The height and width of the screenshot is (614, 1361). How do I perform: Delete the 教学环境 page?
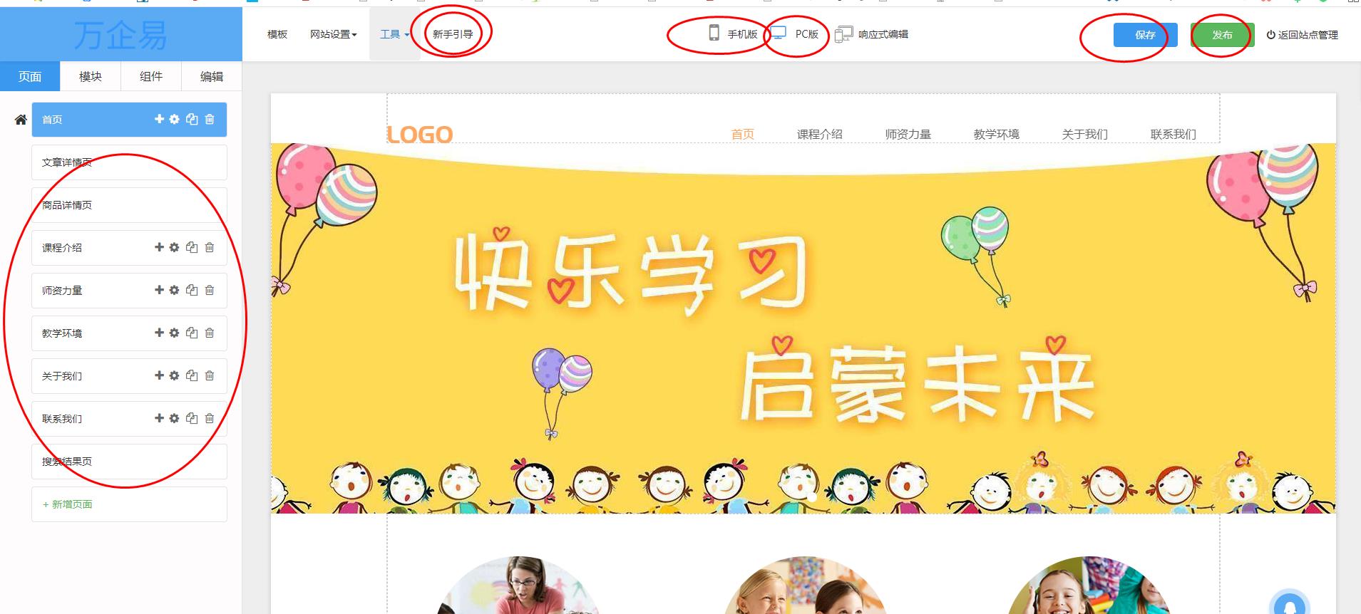[x=210, y=333]
